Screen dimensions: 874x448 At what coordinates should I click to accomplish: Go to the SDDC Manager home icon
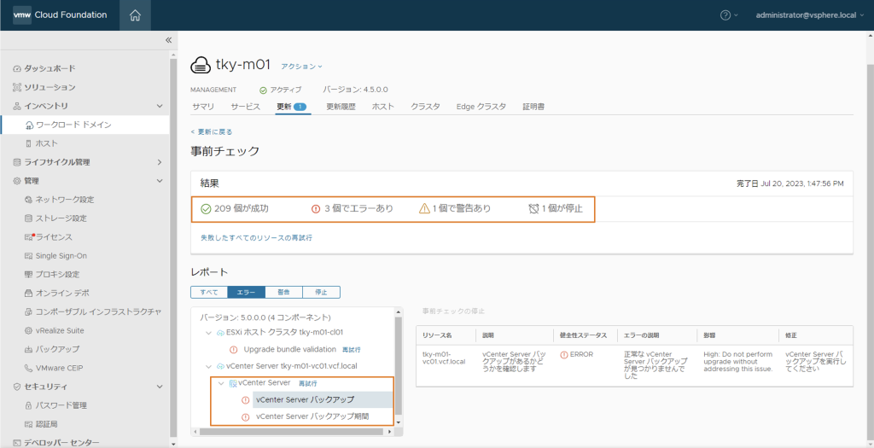(x=135, y=15)
